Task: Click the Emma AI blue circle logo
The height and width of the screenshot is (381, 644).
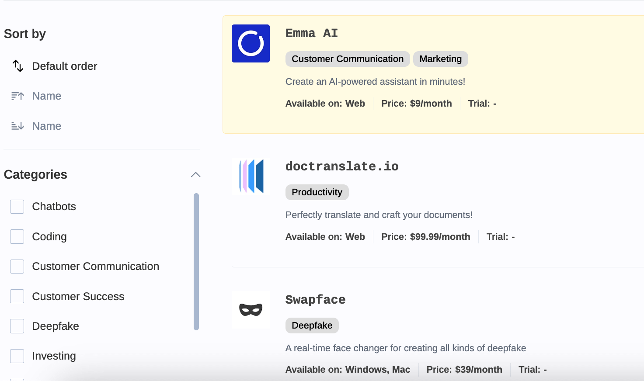Action: [251, 43]
